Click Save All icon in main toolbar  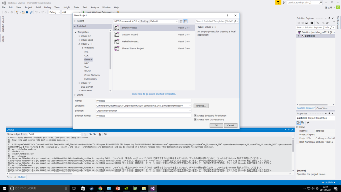click(x=31, y=12)
